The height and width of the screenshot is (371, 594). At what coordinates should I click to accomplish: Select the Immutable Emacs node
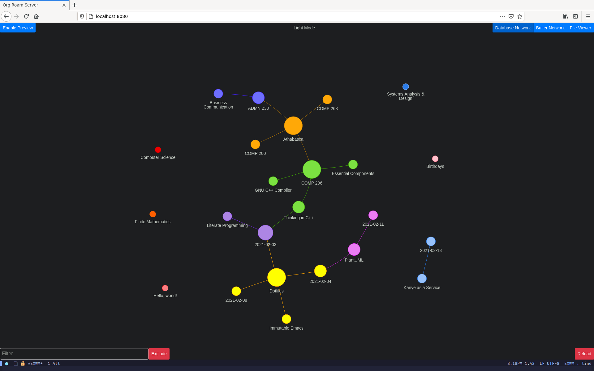pos(286,319)
